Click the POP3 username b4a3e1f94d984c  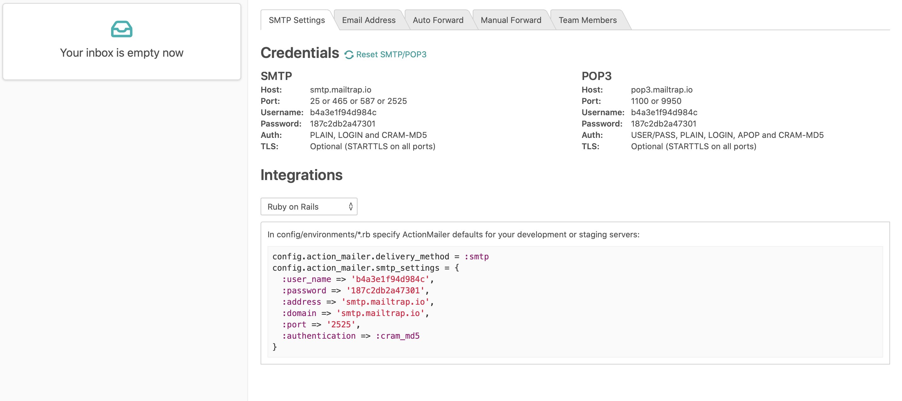[x=664, y=112]
